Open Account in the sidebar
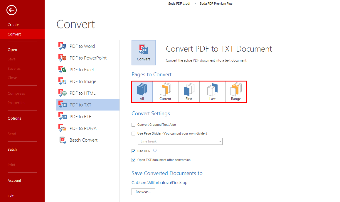340x202 pixels. click(x=14, y=180)
